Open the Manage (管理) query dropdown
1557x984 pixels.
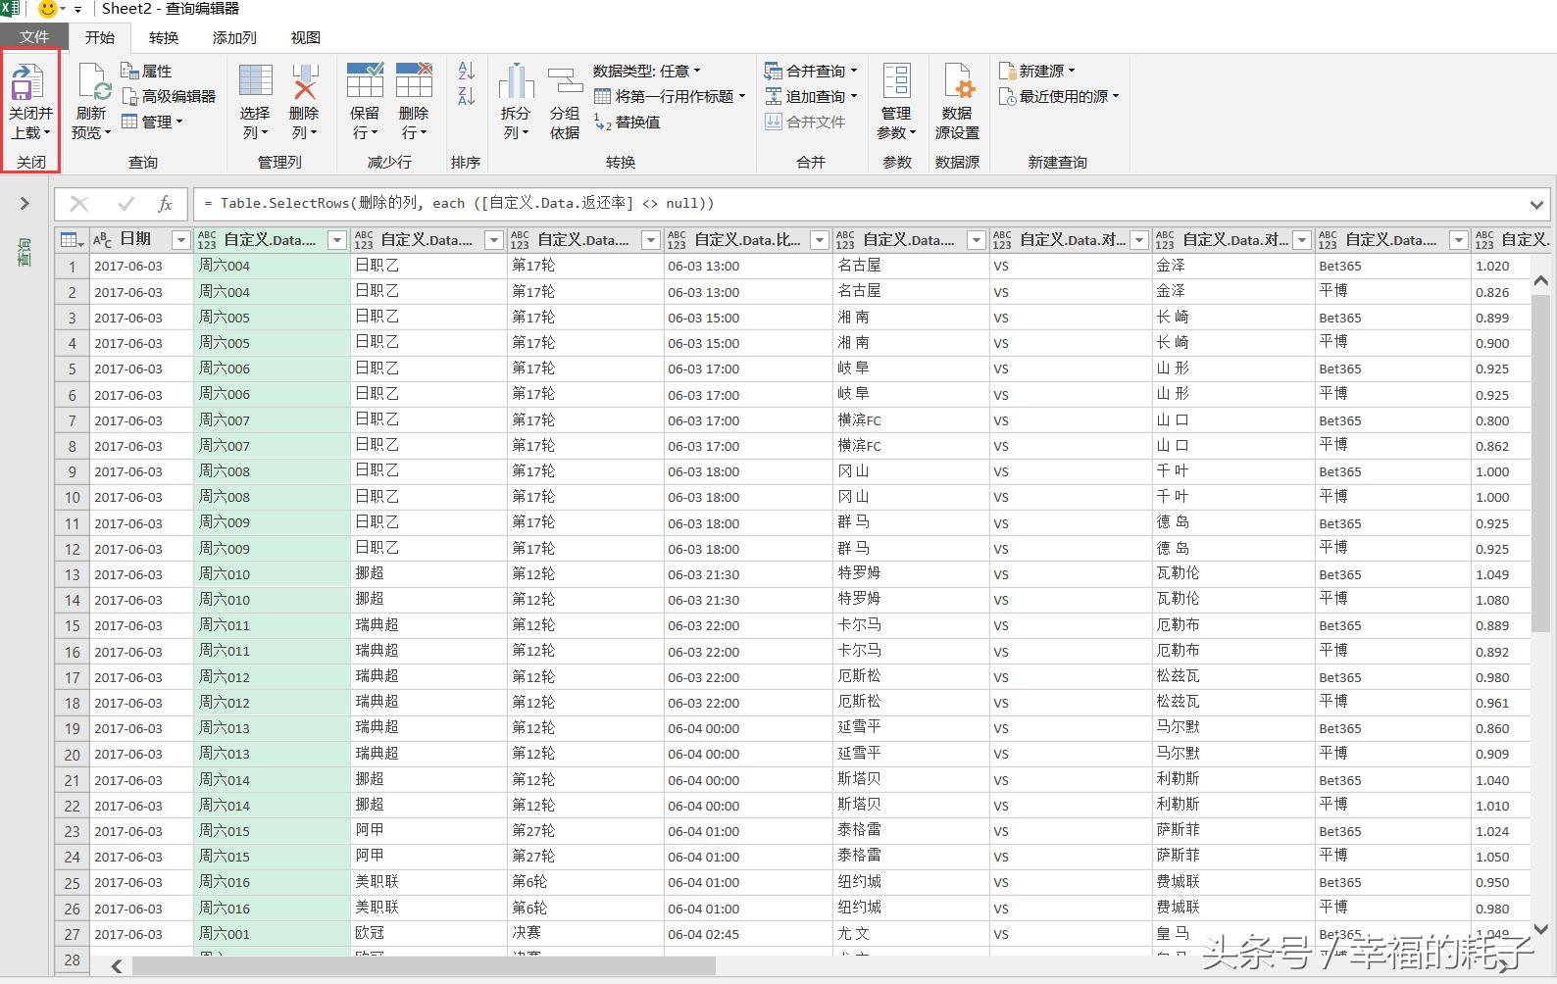point(152,122)
